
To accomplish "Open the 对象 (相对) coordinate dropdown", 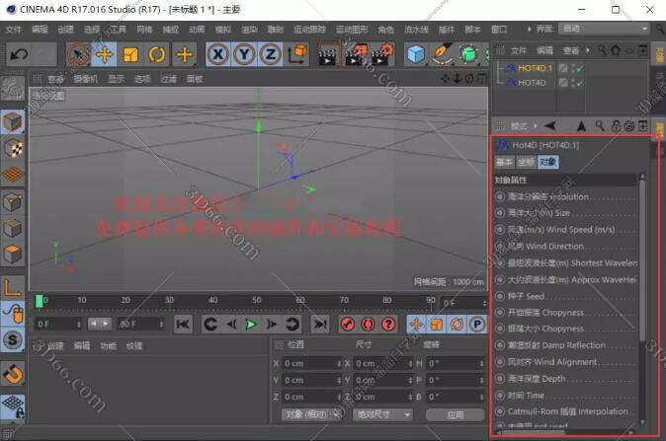I will click(x=311, y=414).
